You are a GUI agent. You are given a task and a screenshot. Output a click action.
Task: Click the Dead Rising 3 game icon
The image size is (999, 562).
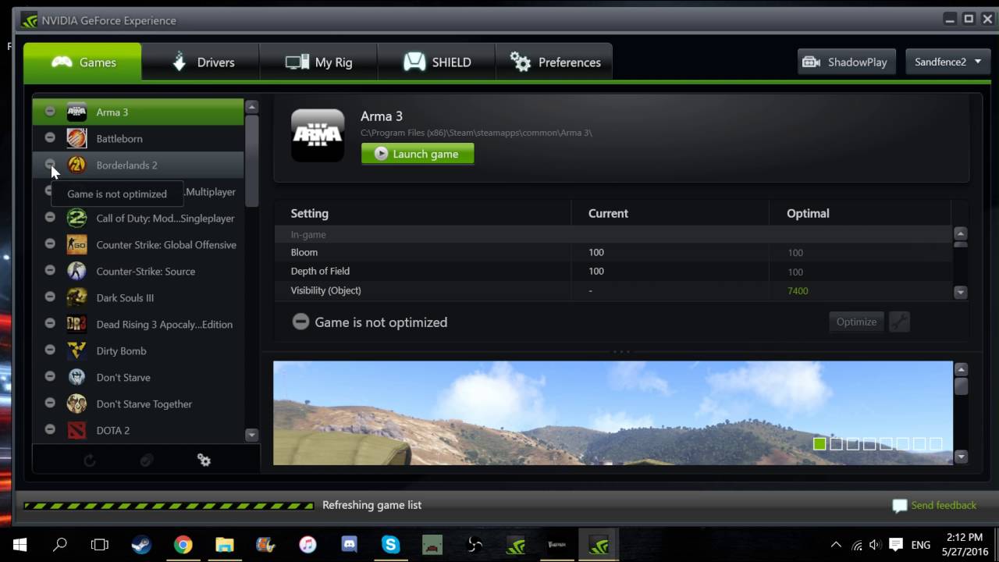click(76, 324)
